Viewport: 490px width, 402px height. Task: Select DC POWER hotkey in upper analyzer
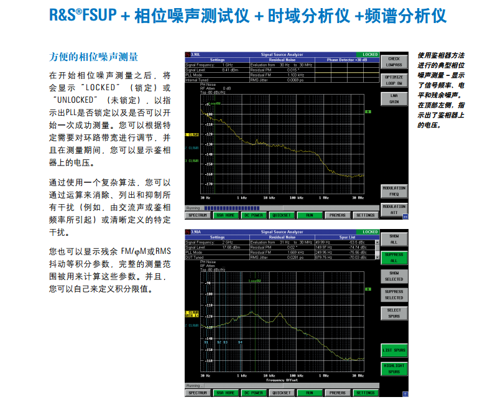pos(254,215)
